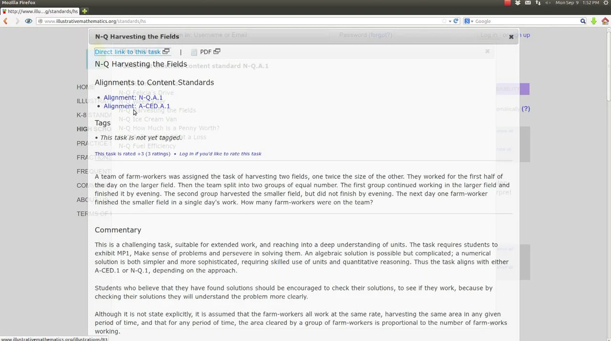Click the 'Mozilla Firefox' window title
Viewport: 611px width, 341px height.
[19, 3]
